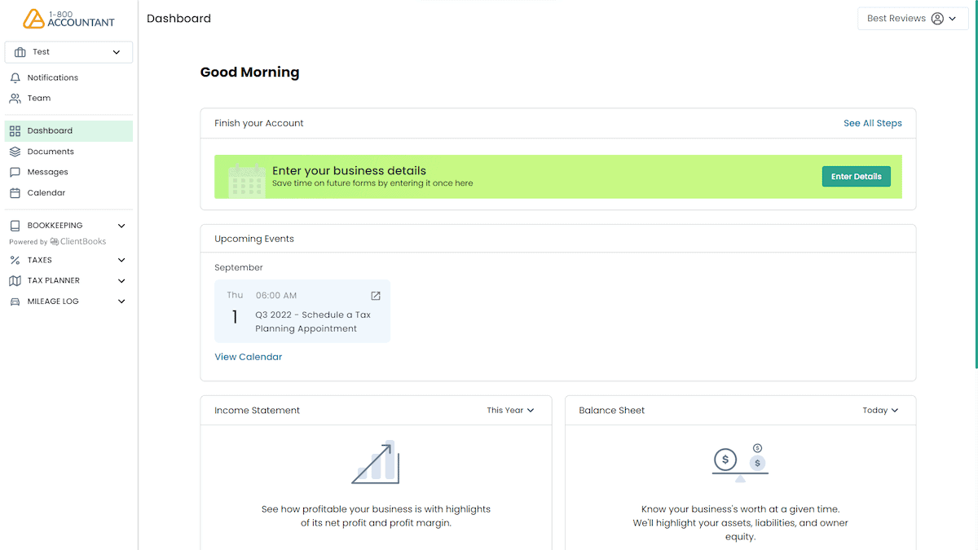
Task: Select the Notifications bell icon
Action: tap(16, 77)
